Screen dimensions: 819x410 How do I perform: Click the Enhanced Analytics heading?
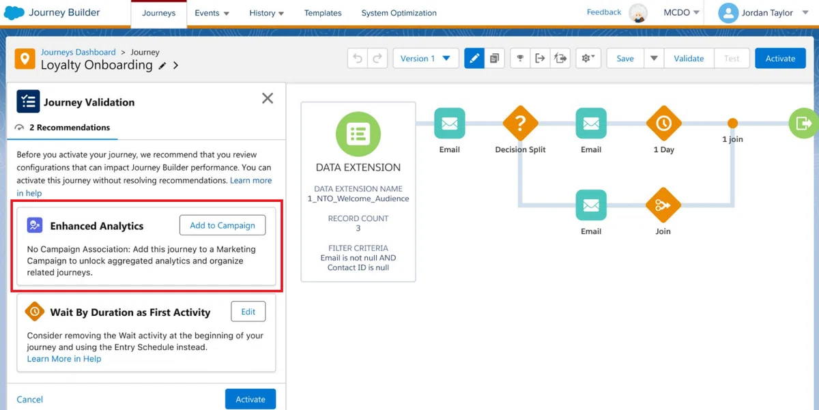[x=97, y=226]
